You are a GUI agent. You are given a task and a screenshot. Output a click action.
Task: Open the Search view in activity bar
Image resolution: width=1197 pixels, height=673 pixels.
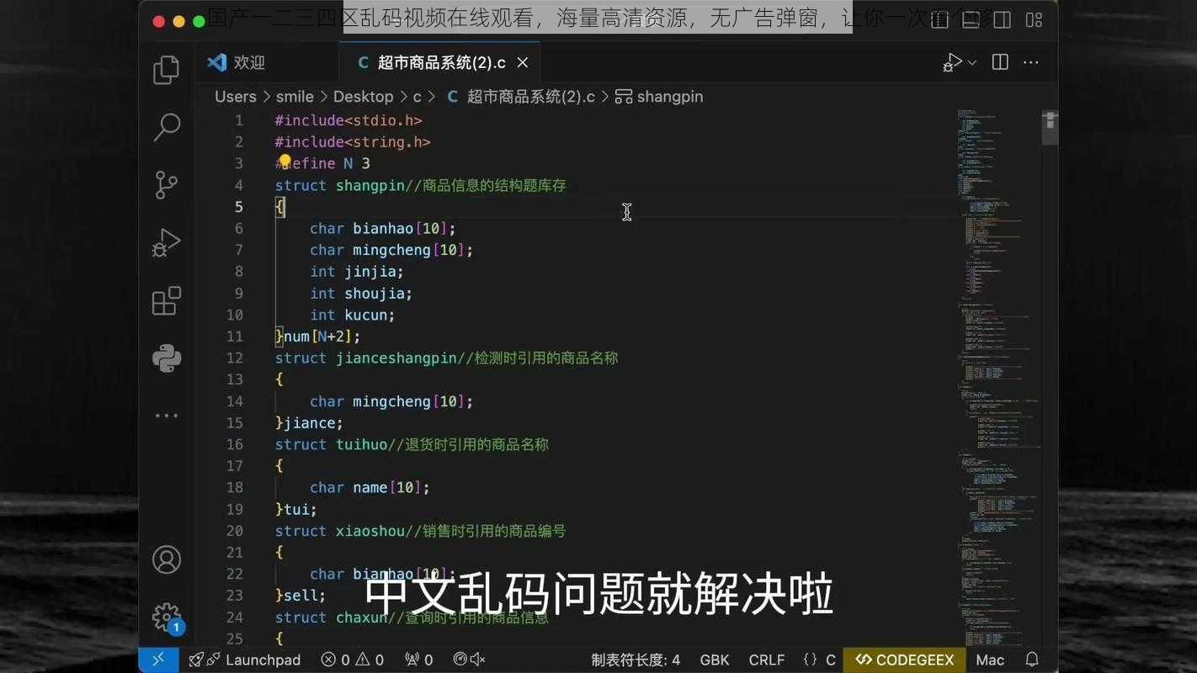click(167, 127)
